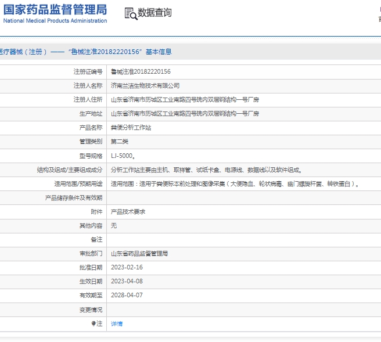Select expiry date 2028-04-07
This screenshot has height=342, width=381.
pyautogui.click(x=127, y=295)
